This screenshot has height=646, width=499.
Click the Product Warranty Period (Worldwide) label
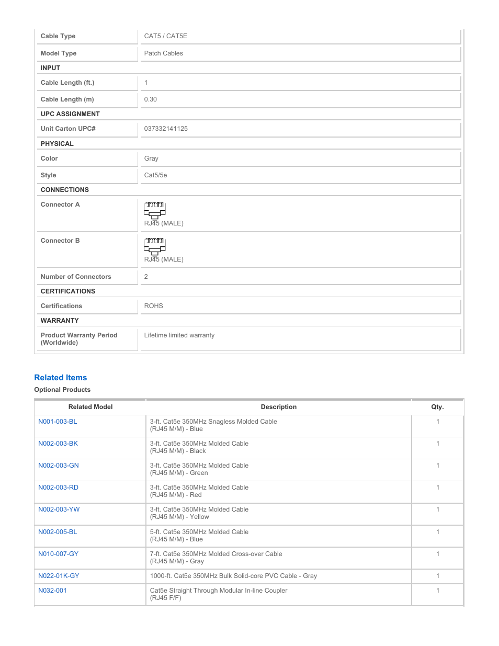pyautogui.click(x=79, y=339)
